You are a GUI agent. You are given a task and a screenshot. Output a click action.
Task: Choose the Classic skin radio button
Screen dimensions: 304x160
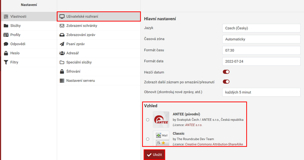tap(148, 139)
